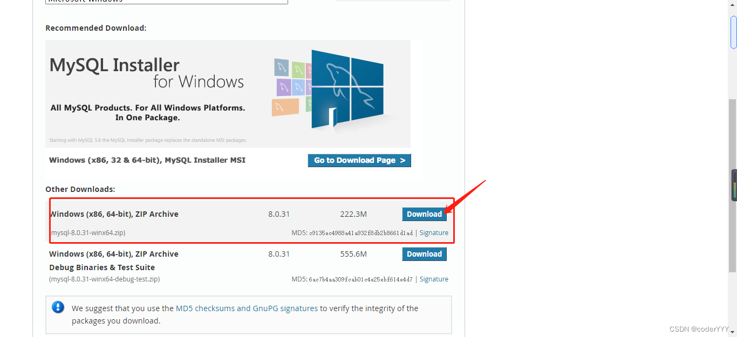Viewport: 737px width, 337px height.
Task: Open Signature link for mysql-8.0.31-winx64.zip
Action: point(434,233)
